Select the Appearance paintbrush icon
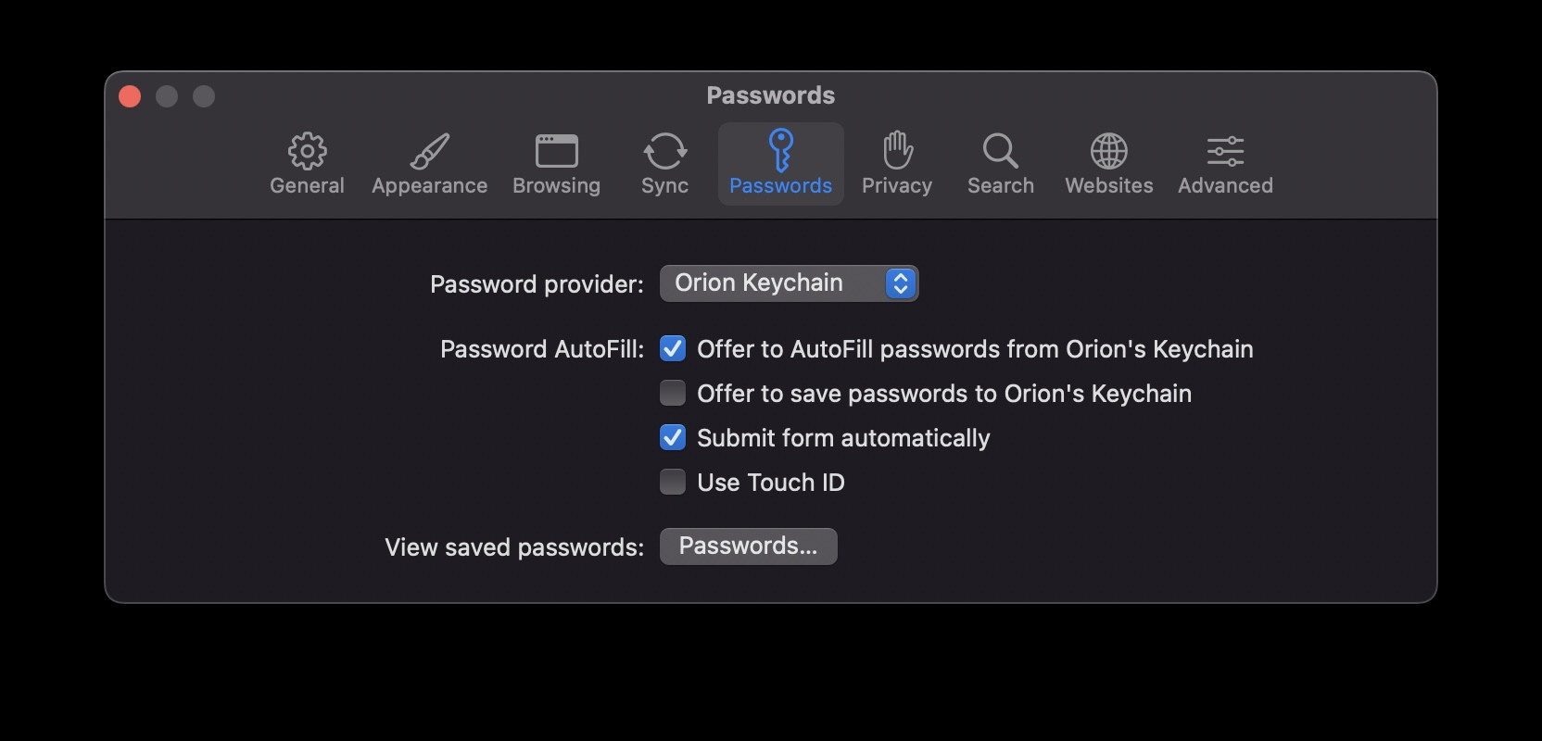 click(x=429, y=151)
